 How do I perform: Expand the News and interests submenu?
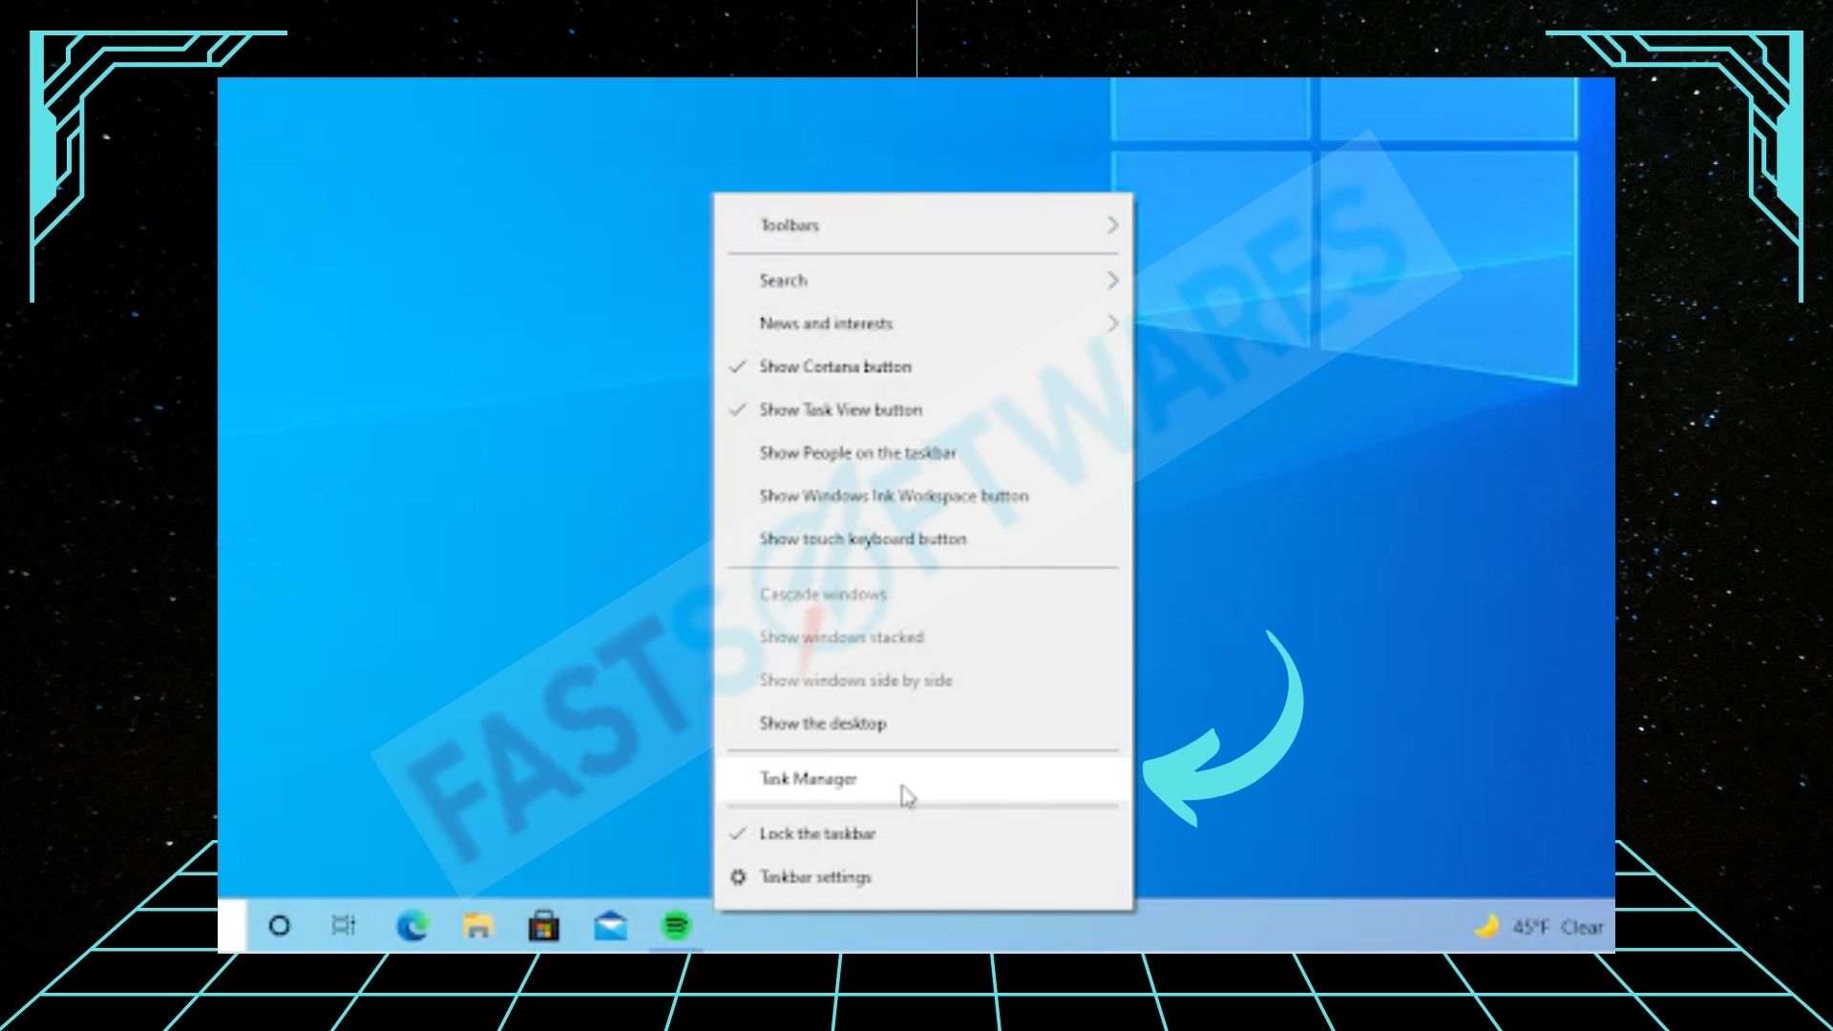[924, 324]
